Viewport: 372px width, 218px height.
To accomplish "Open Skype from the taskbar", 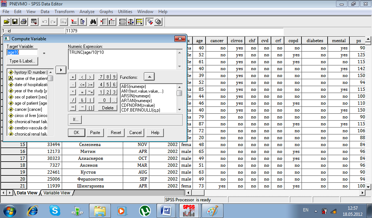I will click(54, 211).
